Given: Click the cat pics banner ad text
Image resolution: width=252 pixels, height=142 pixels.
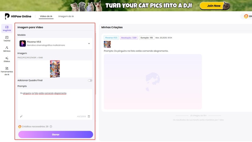Looking at the screenshot, I should tap(149, 6).
